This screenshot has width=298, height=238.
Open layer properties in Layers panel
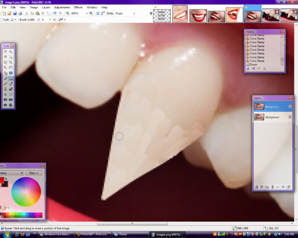(289, 187)
